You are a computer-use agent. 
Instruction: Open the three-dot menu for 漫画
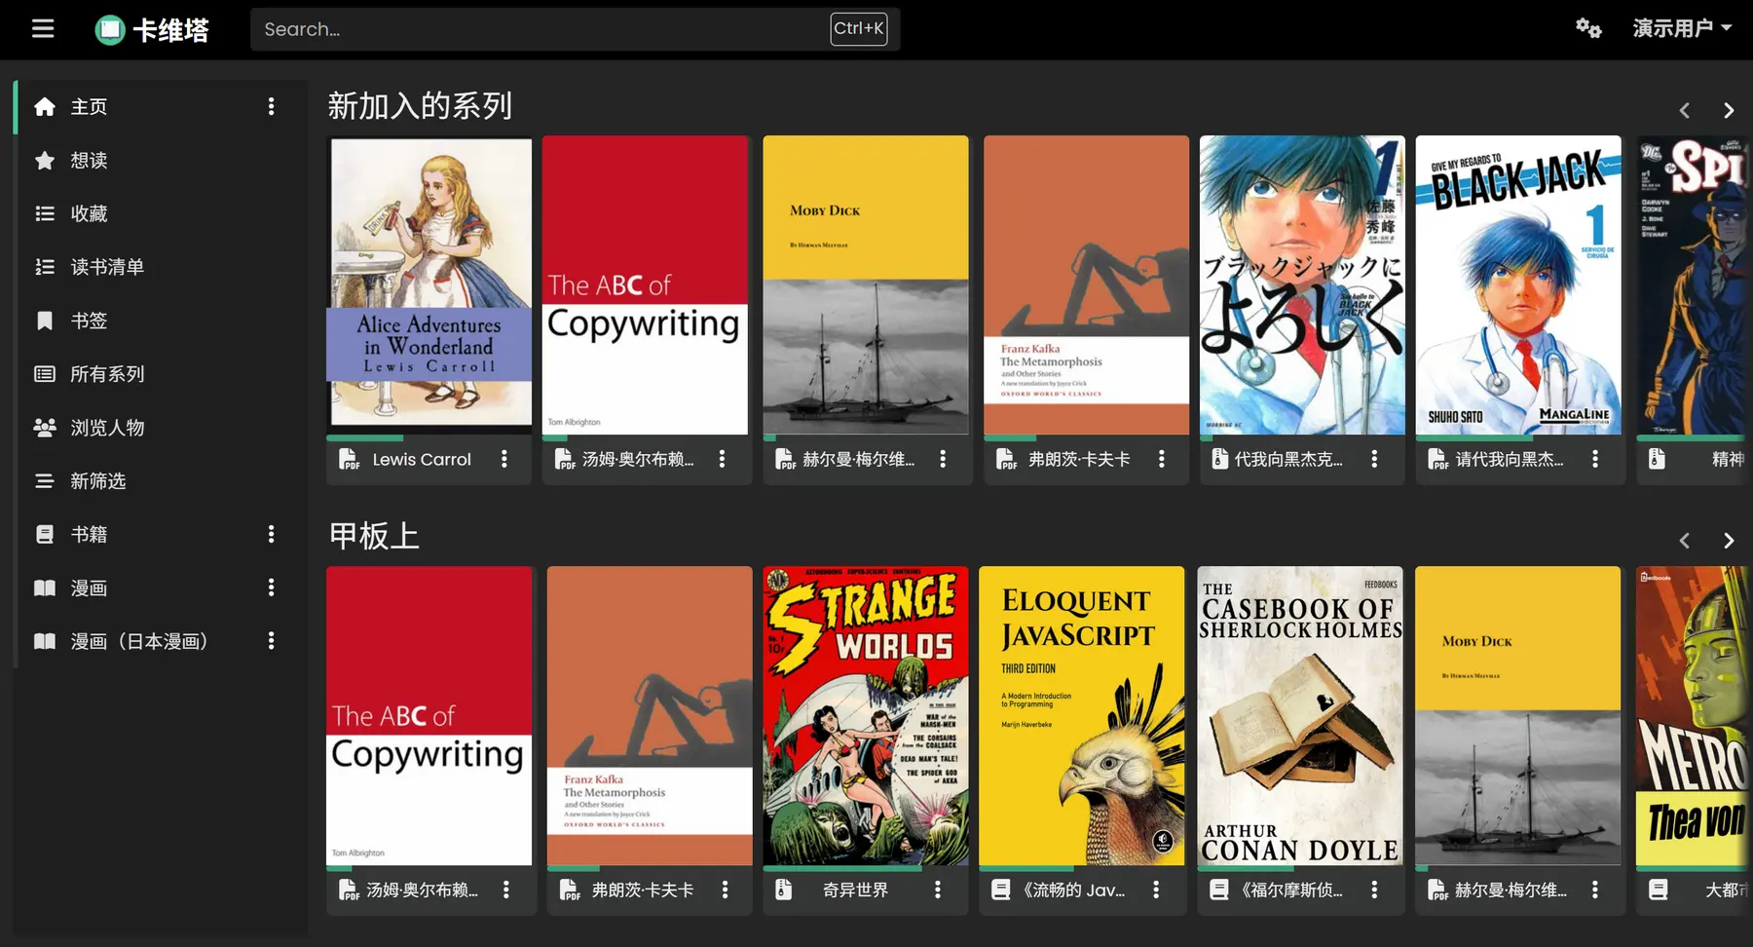coord(271,587)
